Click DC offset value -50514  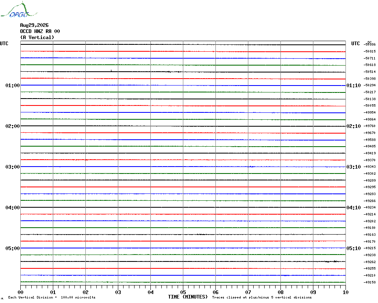point(370,72)
